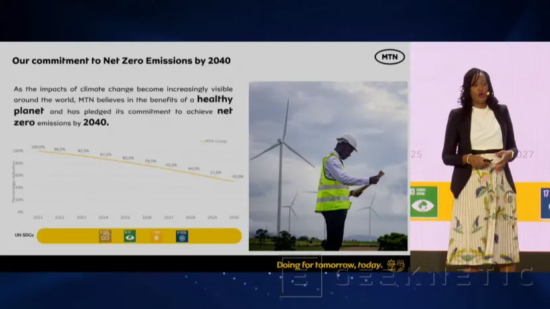The width and height of the screenshot is (550, 309).
Task: Click the dark blue SDG 17 partnerships icon
Action: (x=182, y=236)
